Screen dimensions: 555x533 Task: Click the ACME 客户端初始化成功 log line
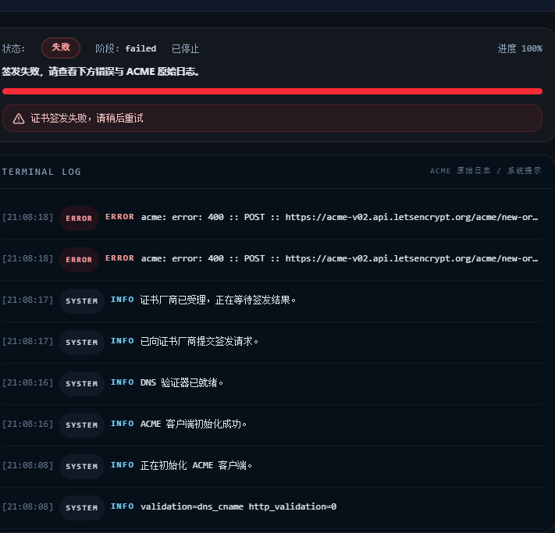click(x=194, y=424)
